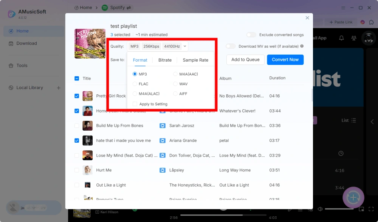Image resolution: width=378 pixels, height=222 pixels.
Task: Add a folder to Local Library
Action: [59, 88]
